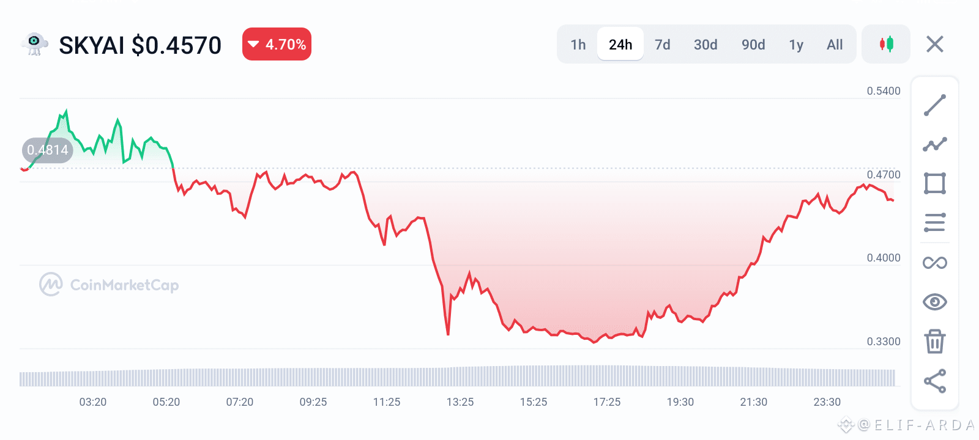The height and width of the screenshot is (440, 979).
Task: Select the 24h timeframe tab
Action: (620, 44)
